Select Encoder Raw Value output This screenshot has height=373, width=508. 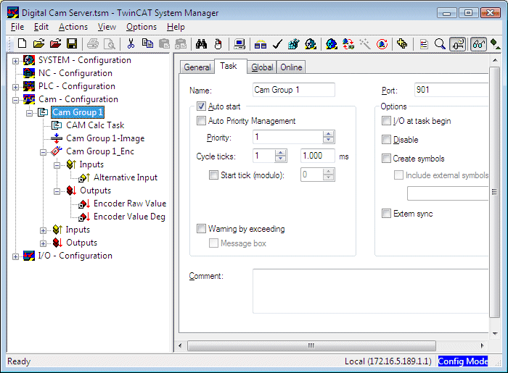coord(130,204)
